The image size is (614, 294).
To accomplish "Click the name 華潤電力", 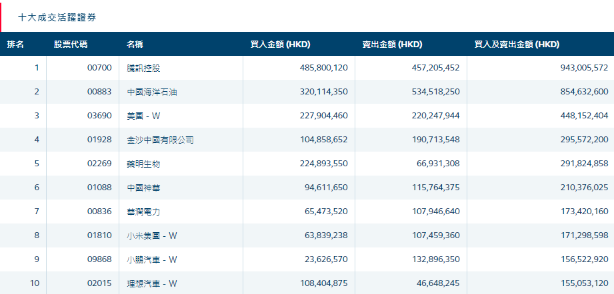I will (144, 212).
